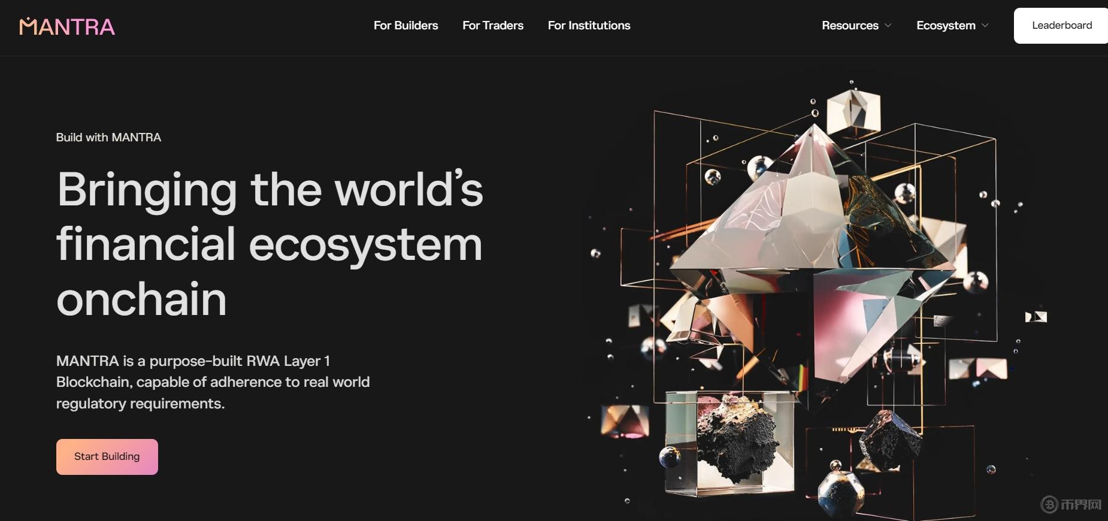Click the 'onchain' headline word
The height and width of the screenshot is (521, 1108).
pos(141,299)
